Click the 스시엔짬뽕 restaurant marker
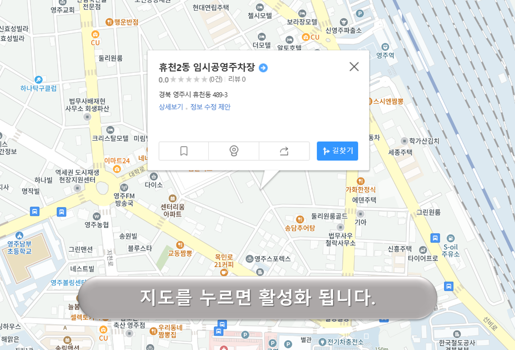Screen dimensions: 515x350 click(368, 101)
